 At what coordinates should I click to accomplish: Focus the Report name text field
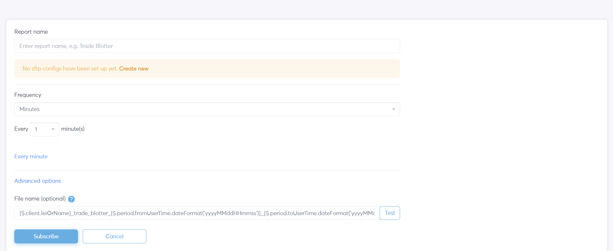pos(207,46)
